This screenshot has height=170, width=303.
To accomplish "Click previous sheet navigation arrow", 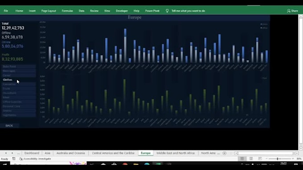I will pyautogui.click(x=6, y=153).
